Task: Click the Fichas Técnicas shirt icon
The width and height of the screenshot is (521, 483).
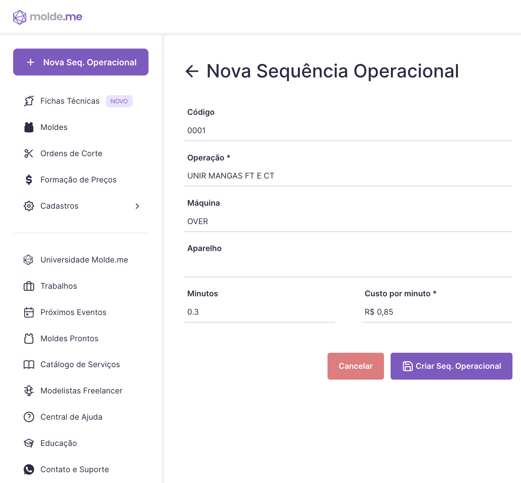Action: tap(29, 101)
